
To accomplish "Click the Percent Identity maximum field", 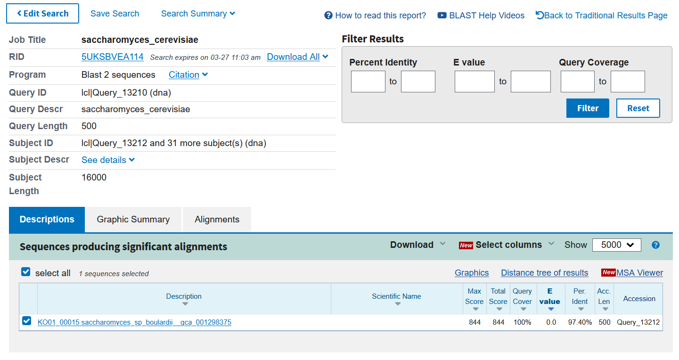I will (418, 82).
